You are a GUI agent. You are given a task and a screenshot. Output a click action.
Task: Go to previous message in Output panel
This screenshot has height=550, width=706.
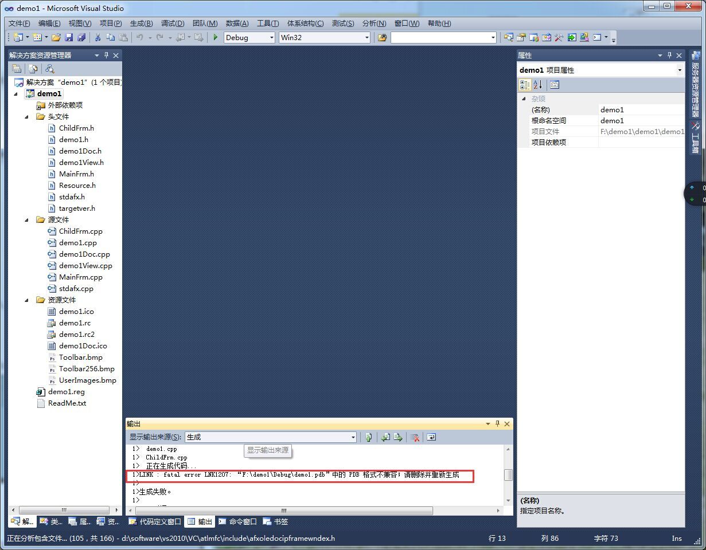385,437
